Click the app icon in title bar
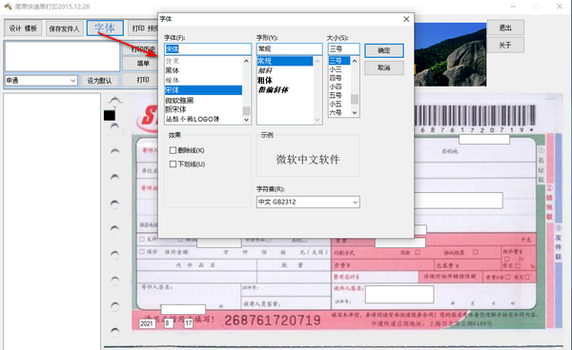572x350 pixels. pyautogui.click(x=8, y=7)
